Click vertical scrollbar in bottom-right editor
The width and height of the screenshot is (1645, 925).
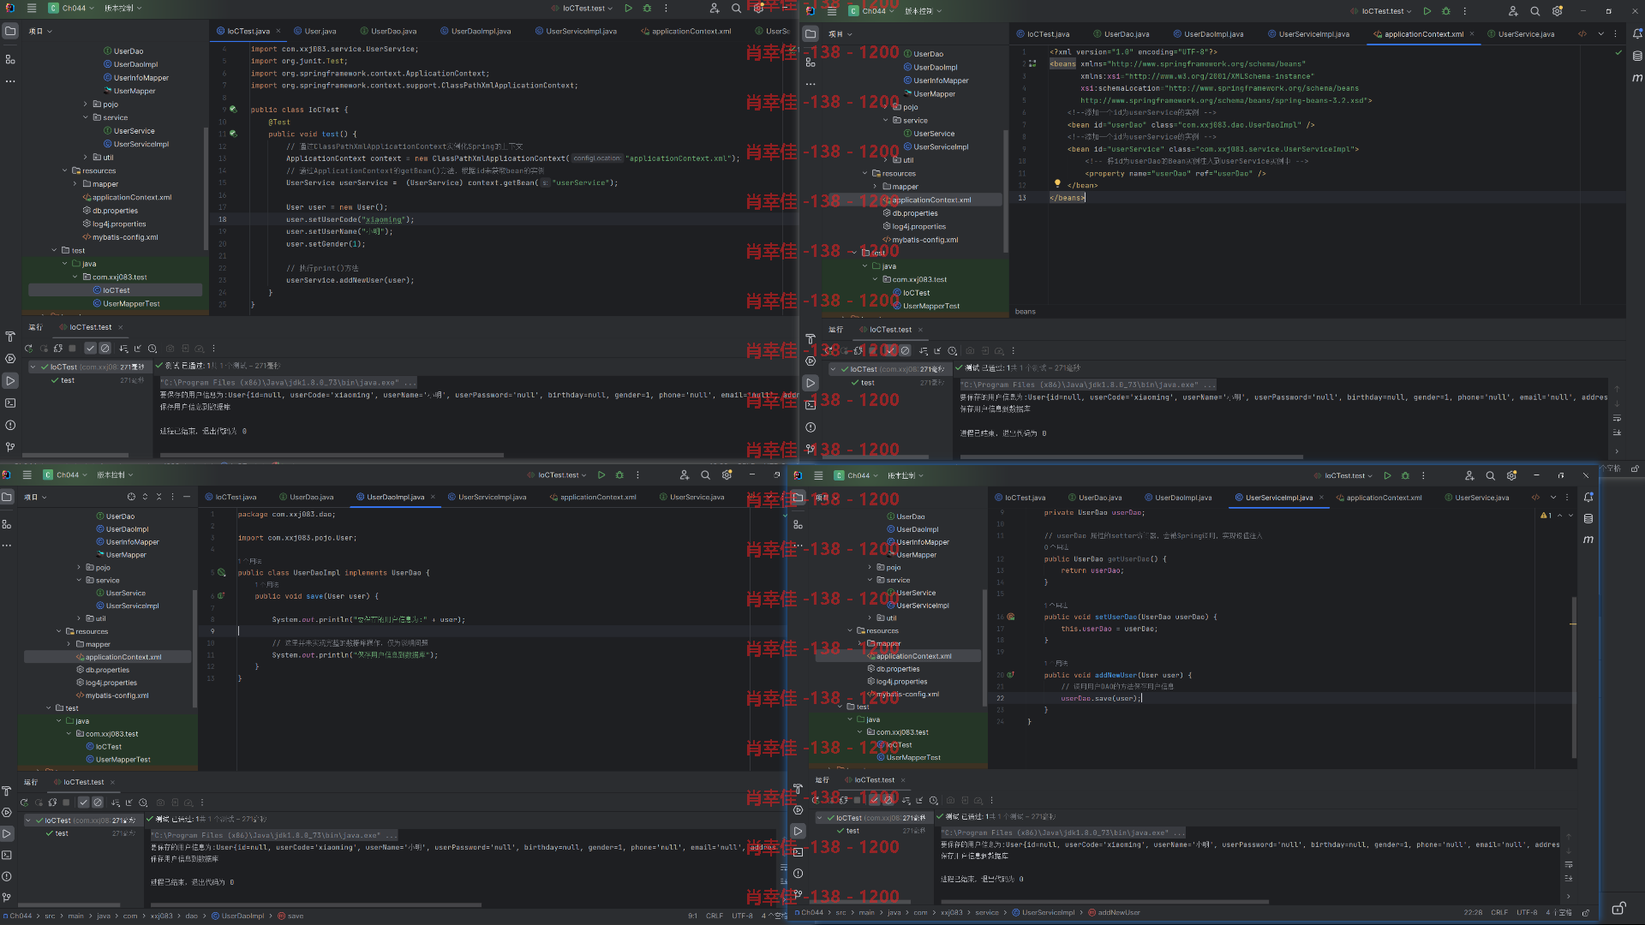(1574, 677)
